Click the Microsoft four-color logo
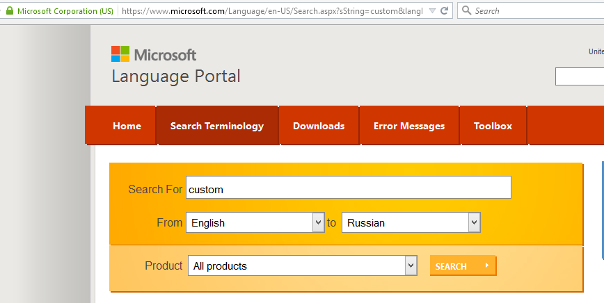604x303 pixels. pyautogui.click(x=120, y=54)
